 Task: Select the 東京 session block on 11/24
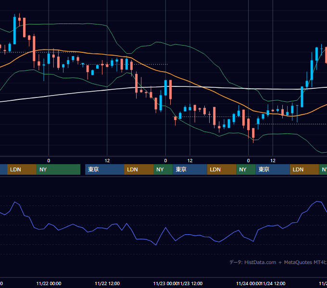click(273, 169)
